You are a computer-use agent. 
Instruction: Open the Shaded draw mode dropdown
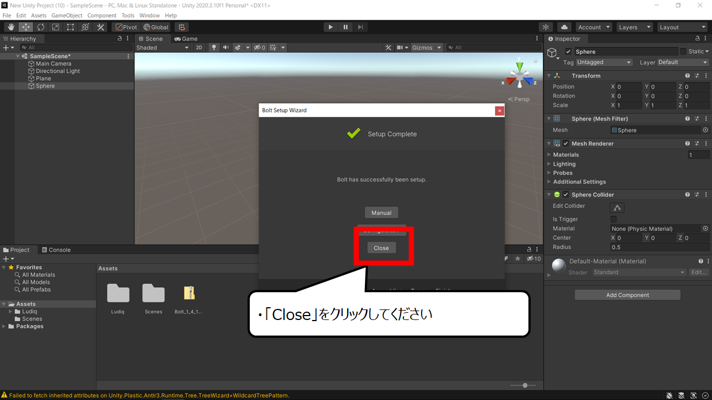(x=163, y=48)
